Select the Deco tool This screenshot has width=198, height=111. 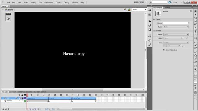195,48
